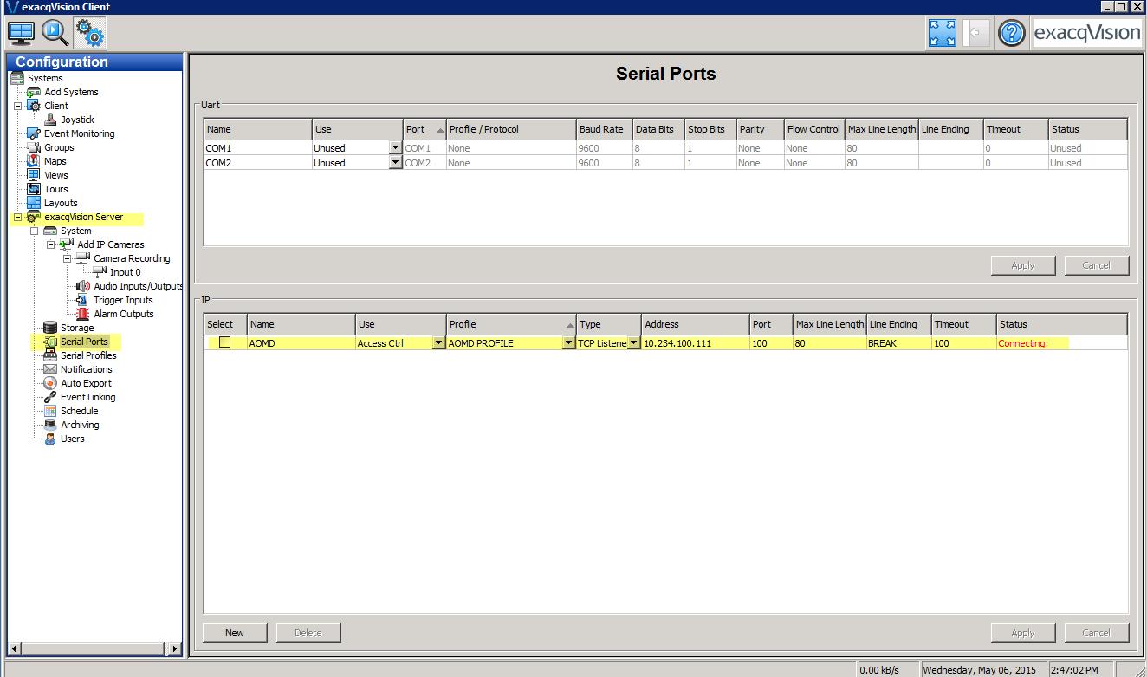Viewport: 1147px width, 677px height.
Task: Click Cancel in the Uart section
Action: click(x=1096, y=265)
